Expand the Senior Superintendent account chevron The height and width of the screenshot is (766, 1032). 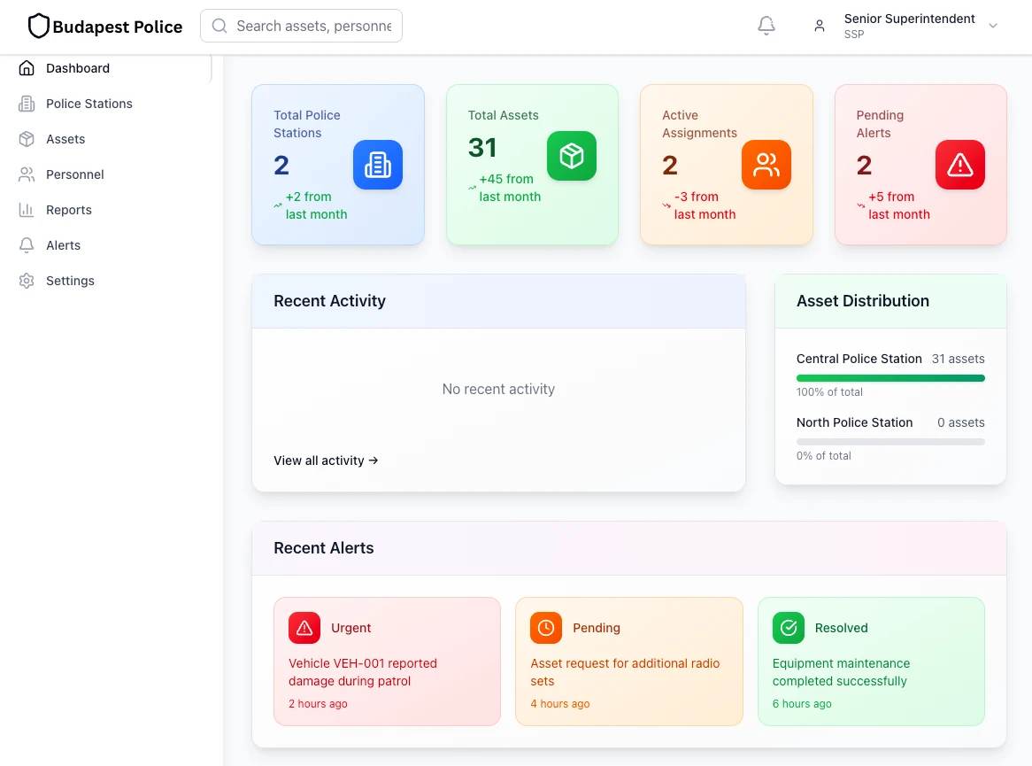point(993,26)
